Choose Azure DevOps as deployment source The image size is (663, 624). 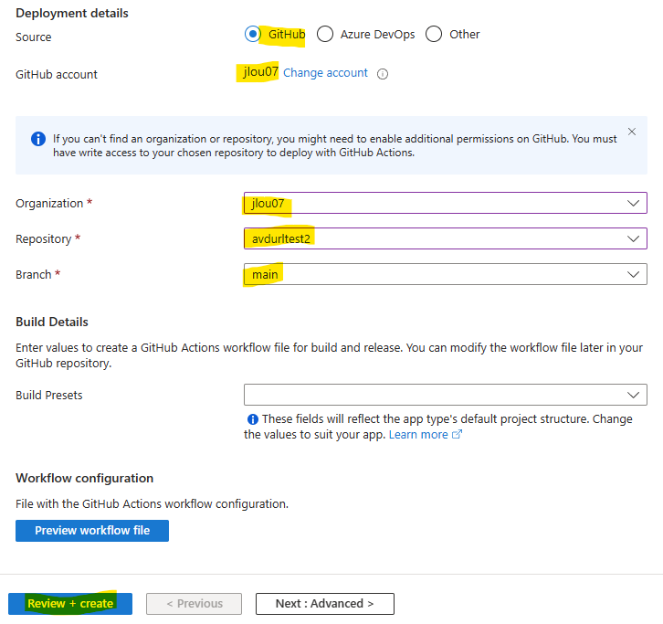[x=325, y=34]
